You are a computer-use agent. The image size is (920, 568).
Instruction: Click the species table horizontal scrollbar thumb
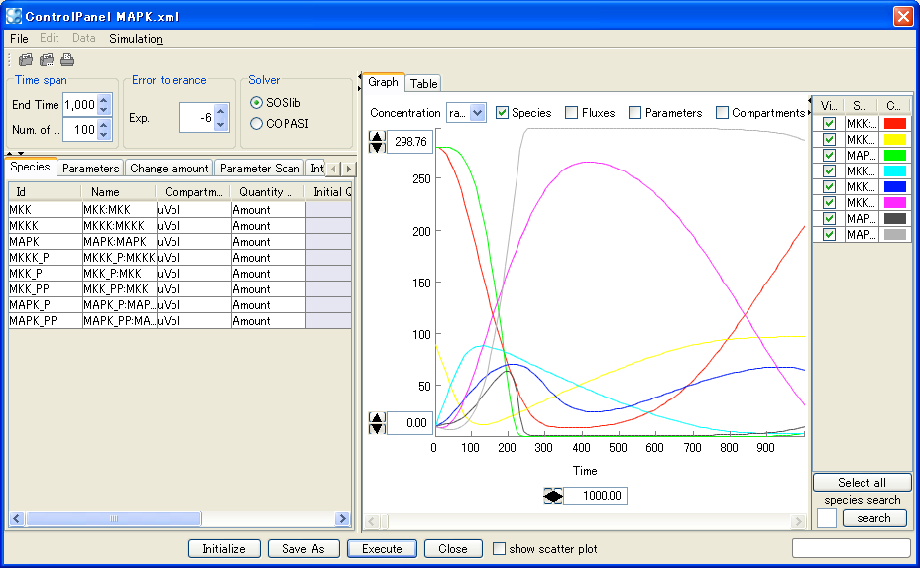tap(114, 518)
